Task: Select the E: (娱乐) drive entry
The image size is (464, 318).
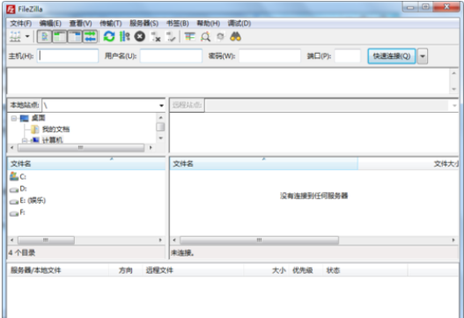Action: 27,201
